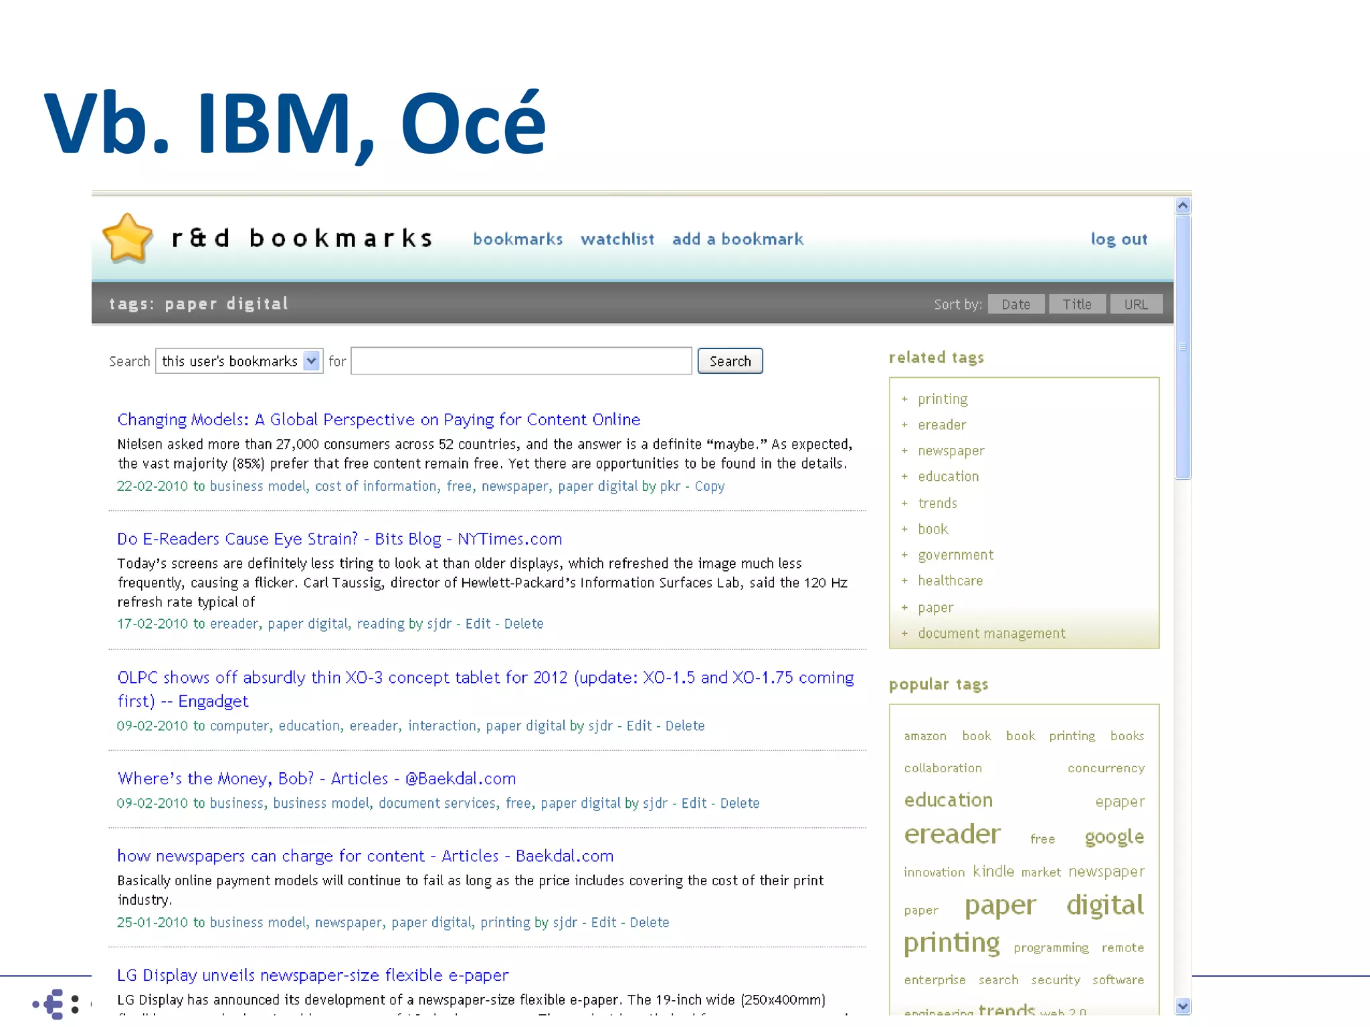Select 'innovation' in popular tags cloud
This screenshot has height=1027, width=1370.
point(934,873)
